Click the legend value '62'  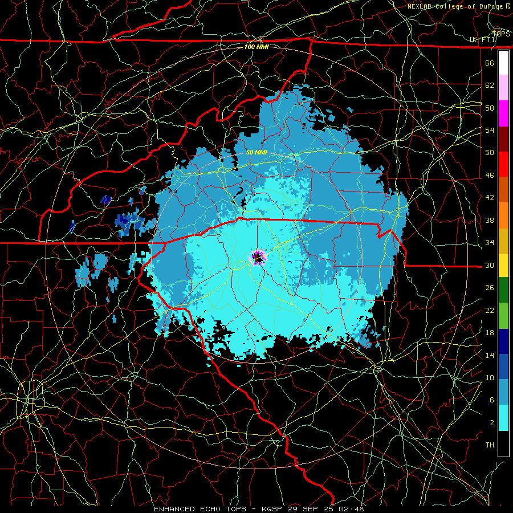pos(490,85)
